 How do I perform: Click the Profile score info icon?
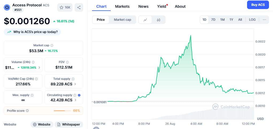pos(27,111)
